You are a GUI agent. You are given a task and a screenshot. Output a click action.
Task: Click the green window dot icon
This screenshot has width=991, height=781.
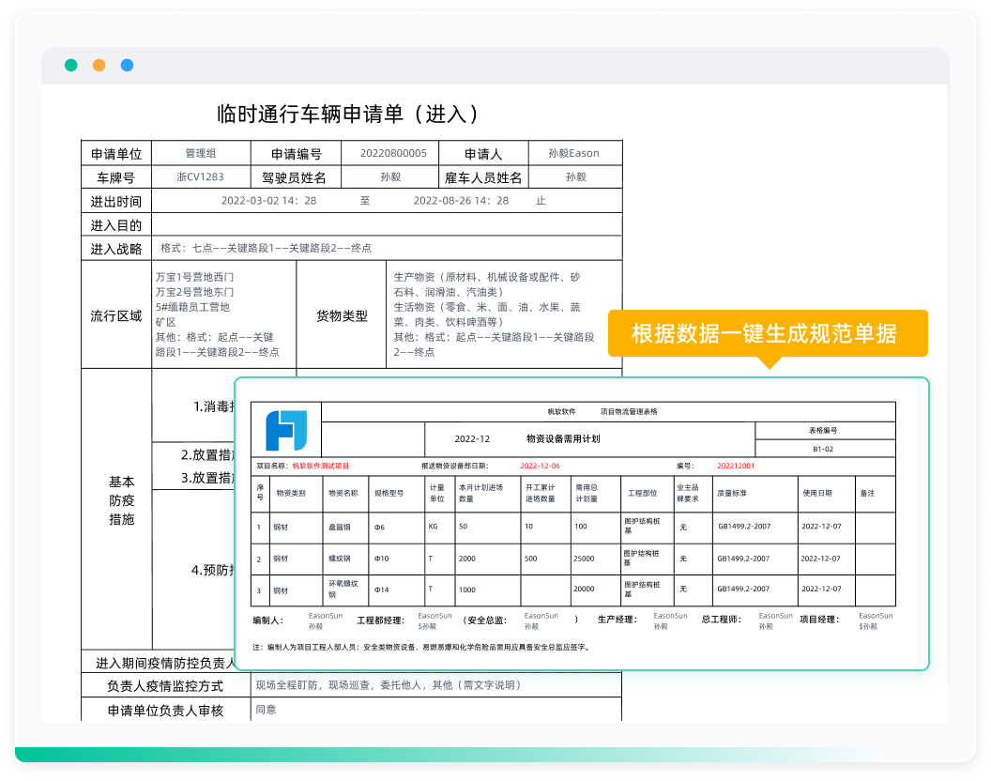click(69, 65)
